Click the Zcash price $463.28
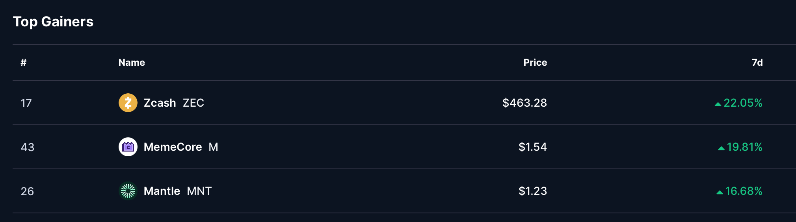 (524, 103)
